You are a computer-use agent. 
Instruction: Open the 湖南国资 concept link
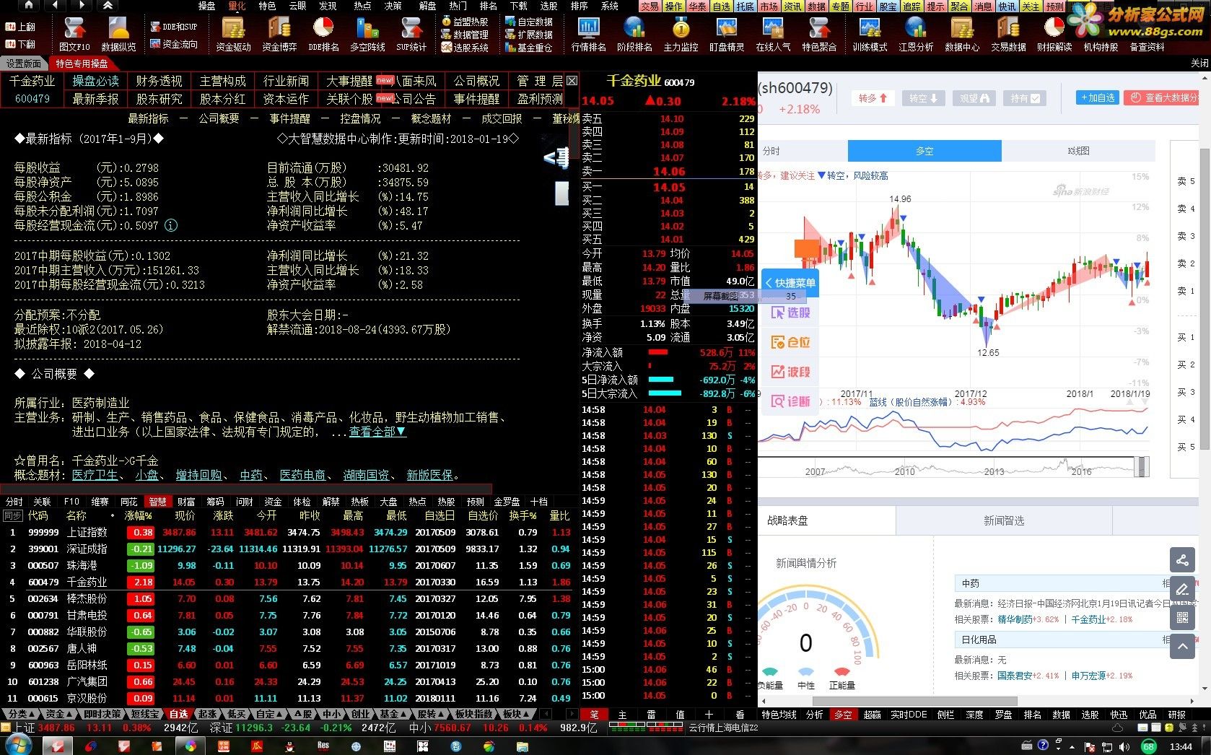[x=367, y=475]
